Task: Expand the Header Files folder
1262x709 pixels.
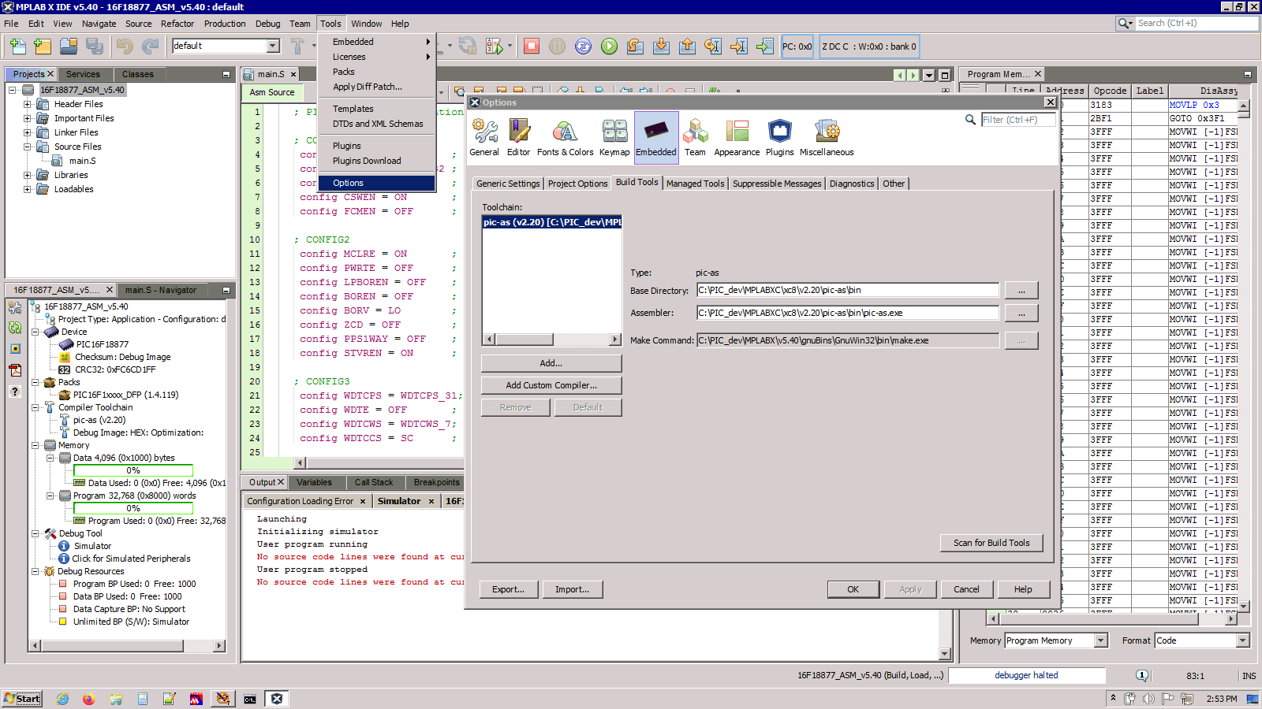Action: (28, 104)
